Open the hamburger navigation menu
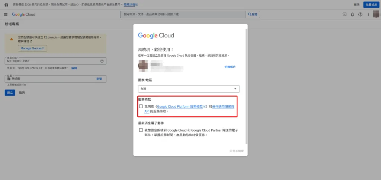Image resolution: width=381 pixels, height=180 pixels. click(x=6, y=14)
